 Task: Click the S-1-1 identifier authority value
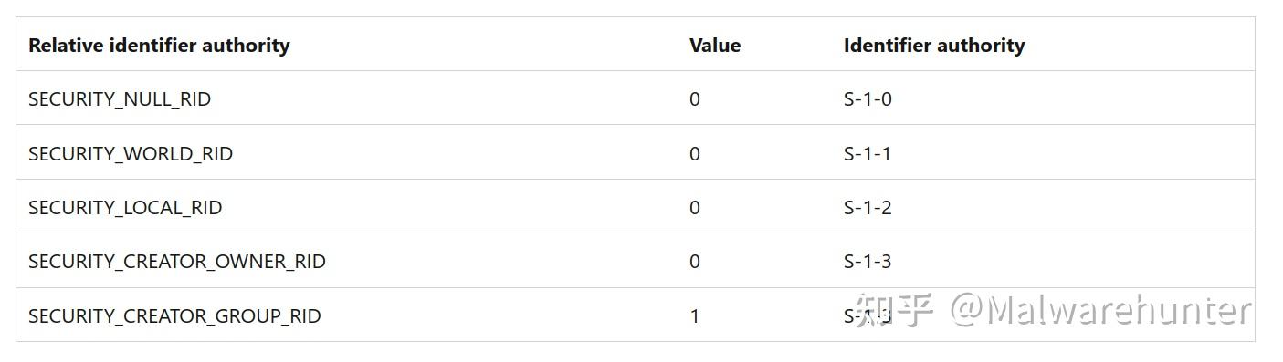868,154
